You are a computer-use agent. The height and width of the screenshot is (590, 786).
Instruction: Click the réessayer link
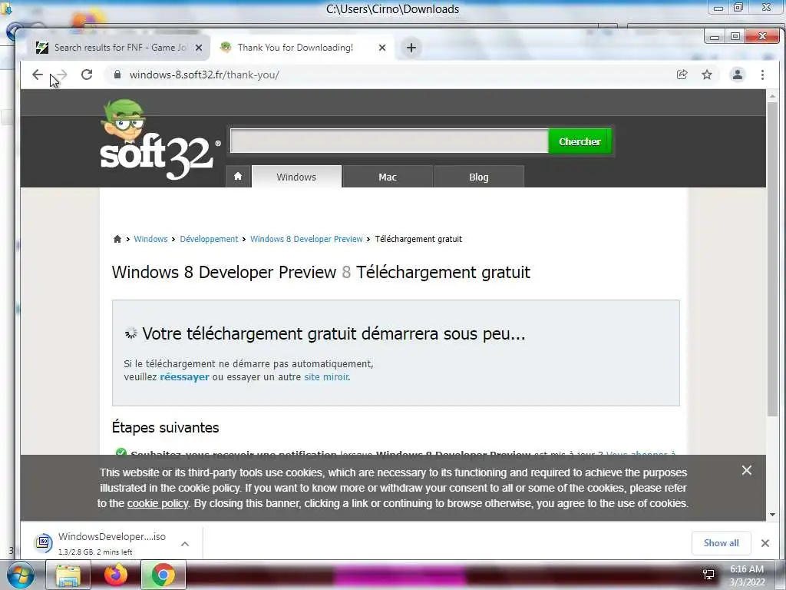[x=184, y=376]
